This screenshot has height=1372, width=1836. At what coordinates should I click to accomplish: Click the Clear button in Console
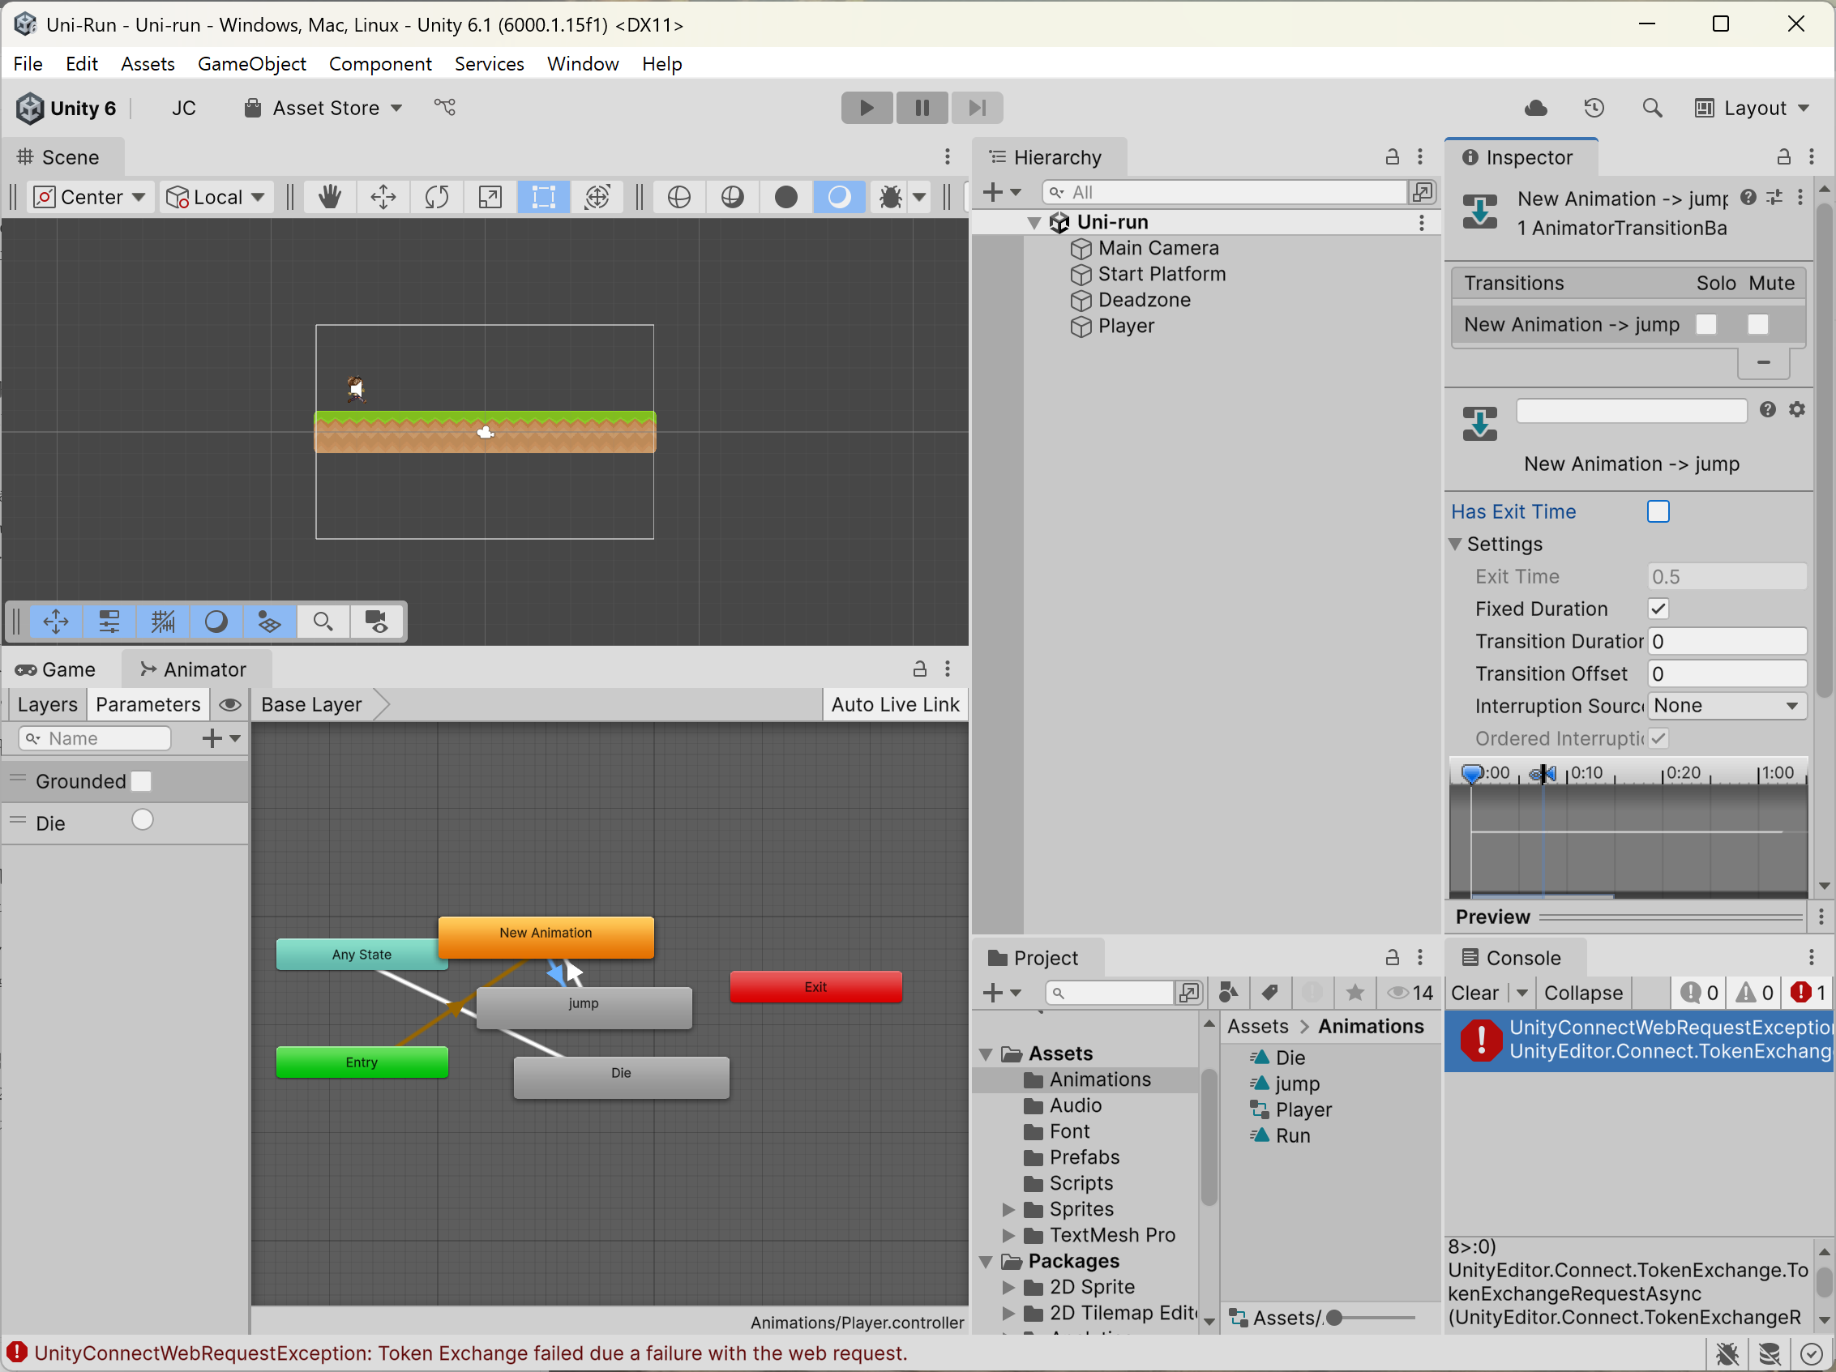pyautogui.click(x=1474, y=993)
